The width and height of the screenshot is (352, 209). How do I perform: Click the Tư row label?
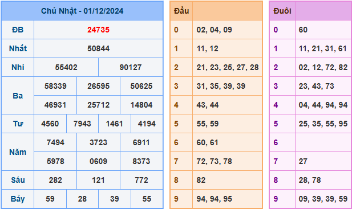[x=18, y=124]
